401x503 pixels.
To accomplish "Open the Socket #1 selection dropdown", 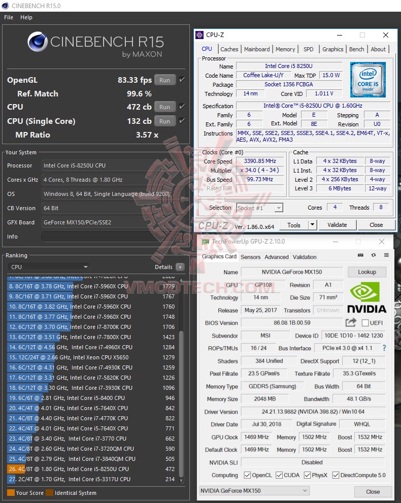I will pyautogui.click(x=259, y=208).
